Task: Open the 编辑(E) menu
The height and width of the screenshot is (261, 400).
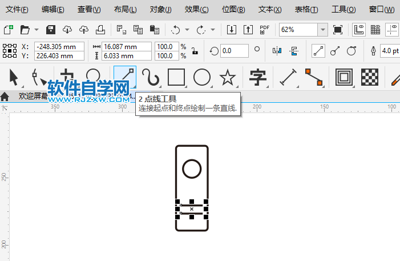Action: 53,10
